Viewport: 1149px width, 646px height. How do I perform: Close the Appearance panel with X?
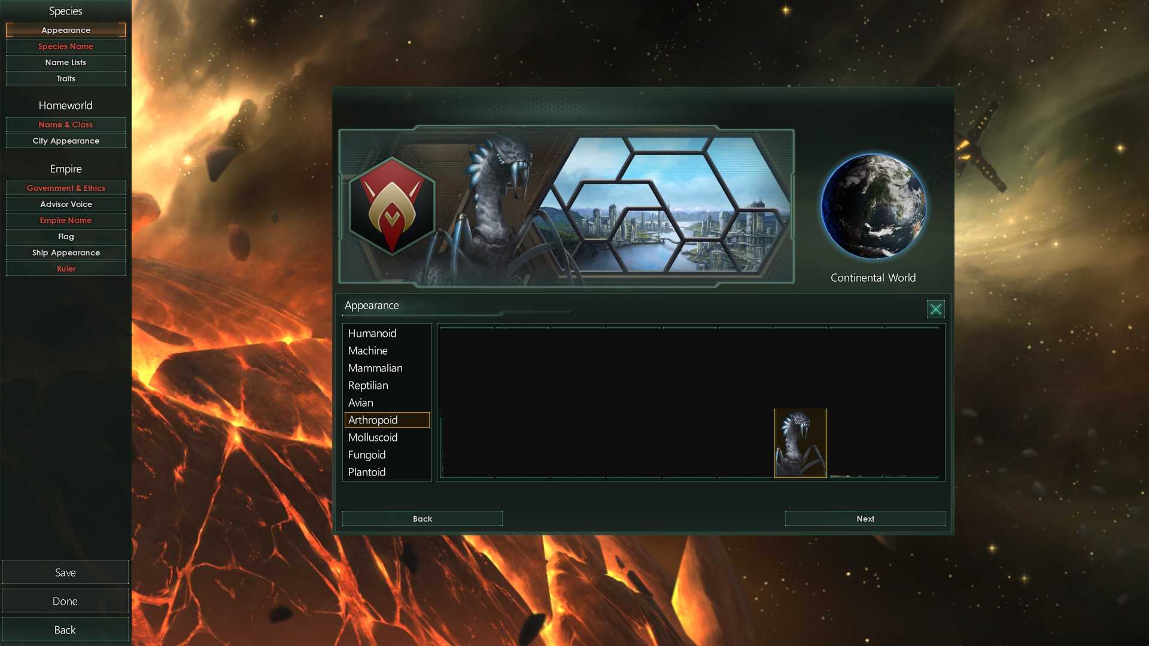[x=935, y=309]
